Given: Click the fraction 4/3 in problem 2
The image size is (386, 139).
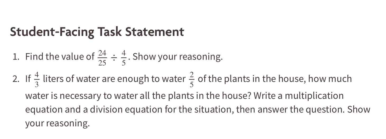Looking at the screenshot, I should (x=37, y=80).
